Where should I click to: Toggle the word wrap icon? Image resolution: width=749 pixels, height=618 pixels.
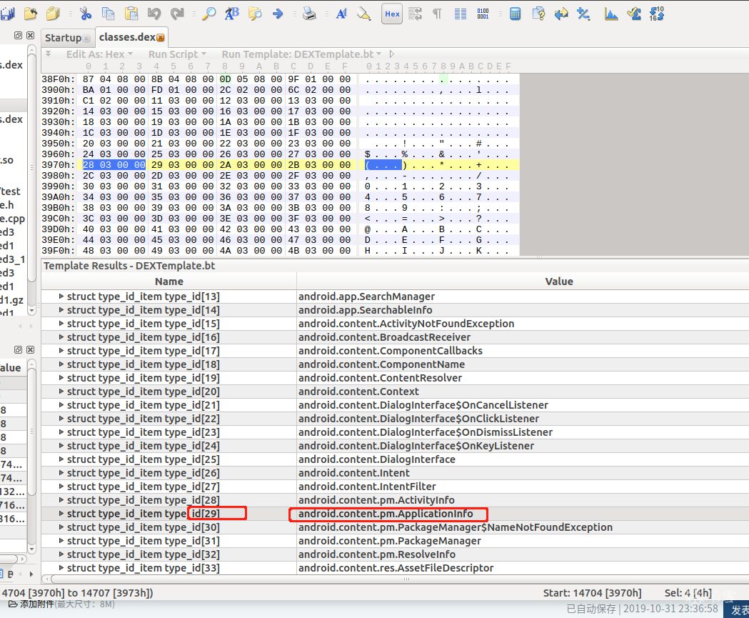415,14
